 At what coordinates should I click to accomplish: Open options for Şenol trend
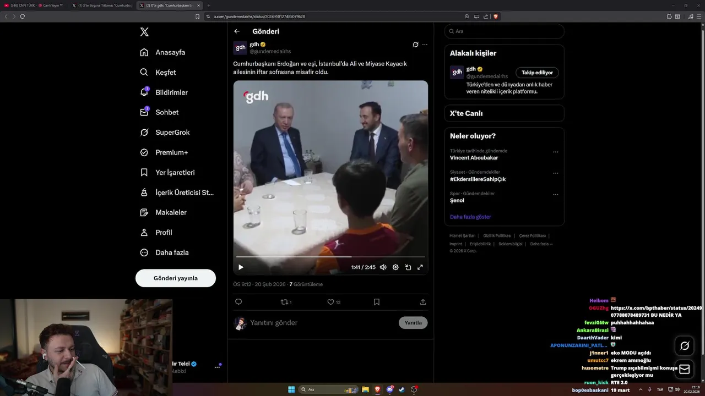pyautogui.click(x=555, y=195)
